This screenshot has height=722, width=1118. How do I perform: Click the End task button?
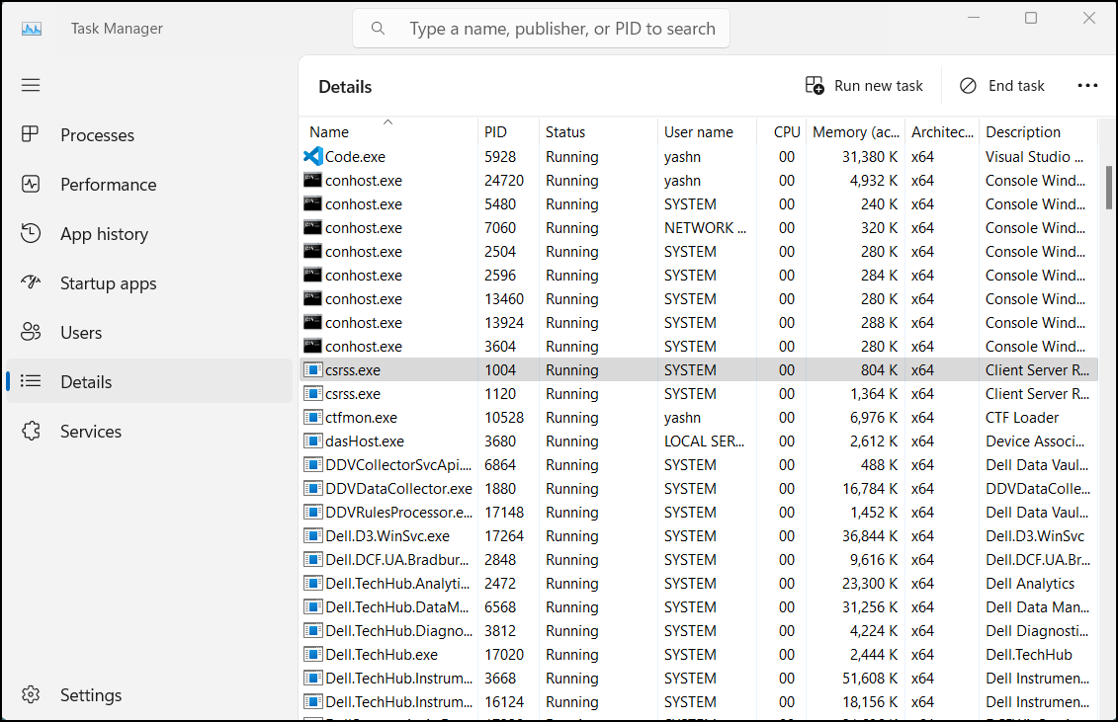point(1001,85)
